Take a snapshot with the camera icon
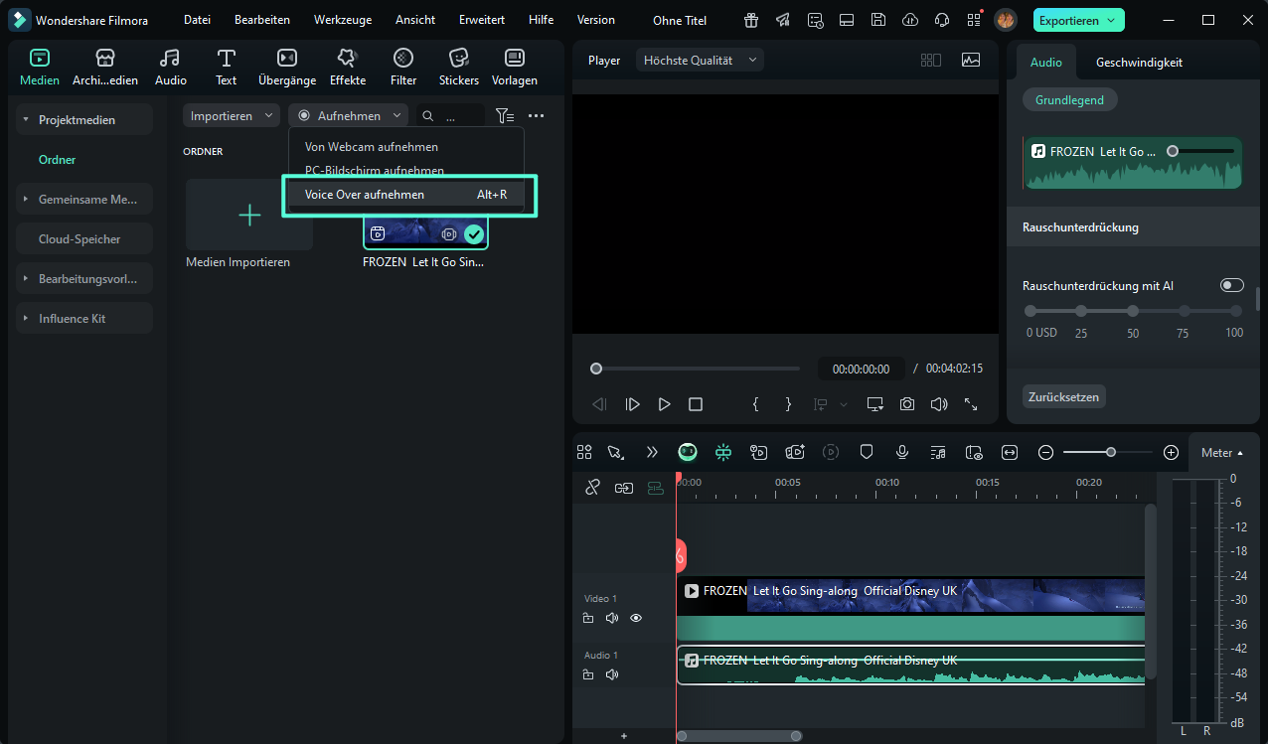1268x744 pixels. coord(907,404)
